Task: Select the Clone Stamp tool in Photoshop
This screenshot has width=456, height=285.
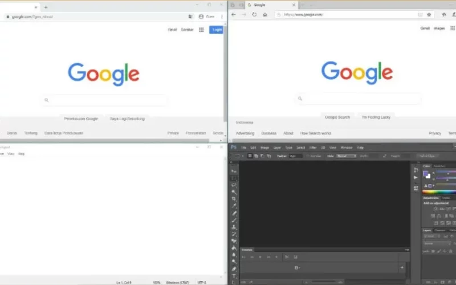Action: point(234,227)
